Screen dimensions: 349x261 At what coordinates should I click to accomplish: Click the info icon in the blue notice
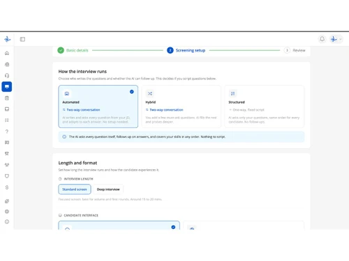click(x=64, y=136)
